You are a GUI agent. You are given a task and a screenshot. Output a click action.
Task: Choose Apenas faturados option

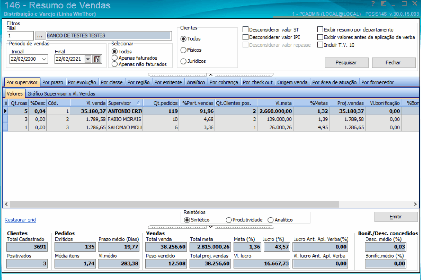(114, 58)
